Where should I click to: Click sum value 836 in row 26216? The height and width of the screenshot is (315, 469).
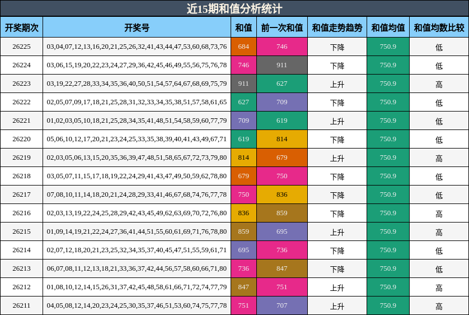[x=243, y=213]
